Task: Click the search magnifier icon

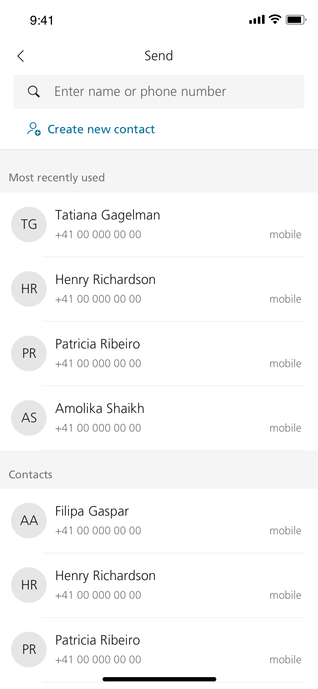Action: pos(34,92)
